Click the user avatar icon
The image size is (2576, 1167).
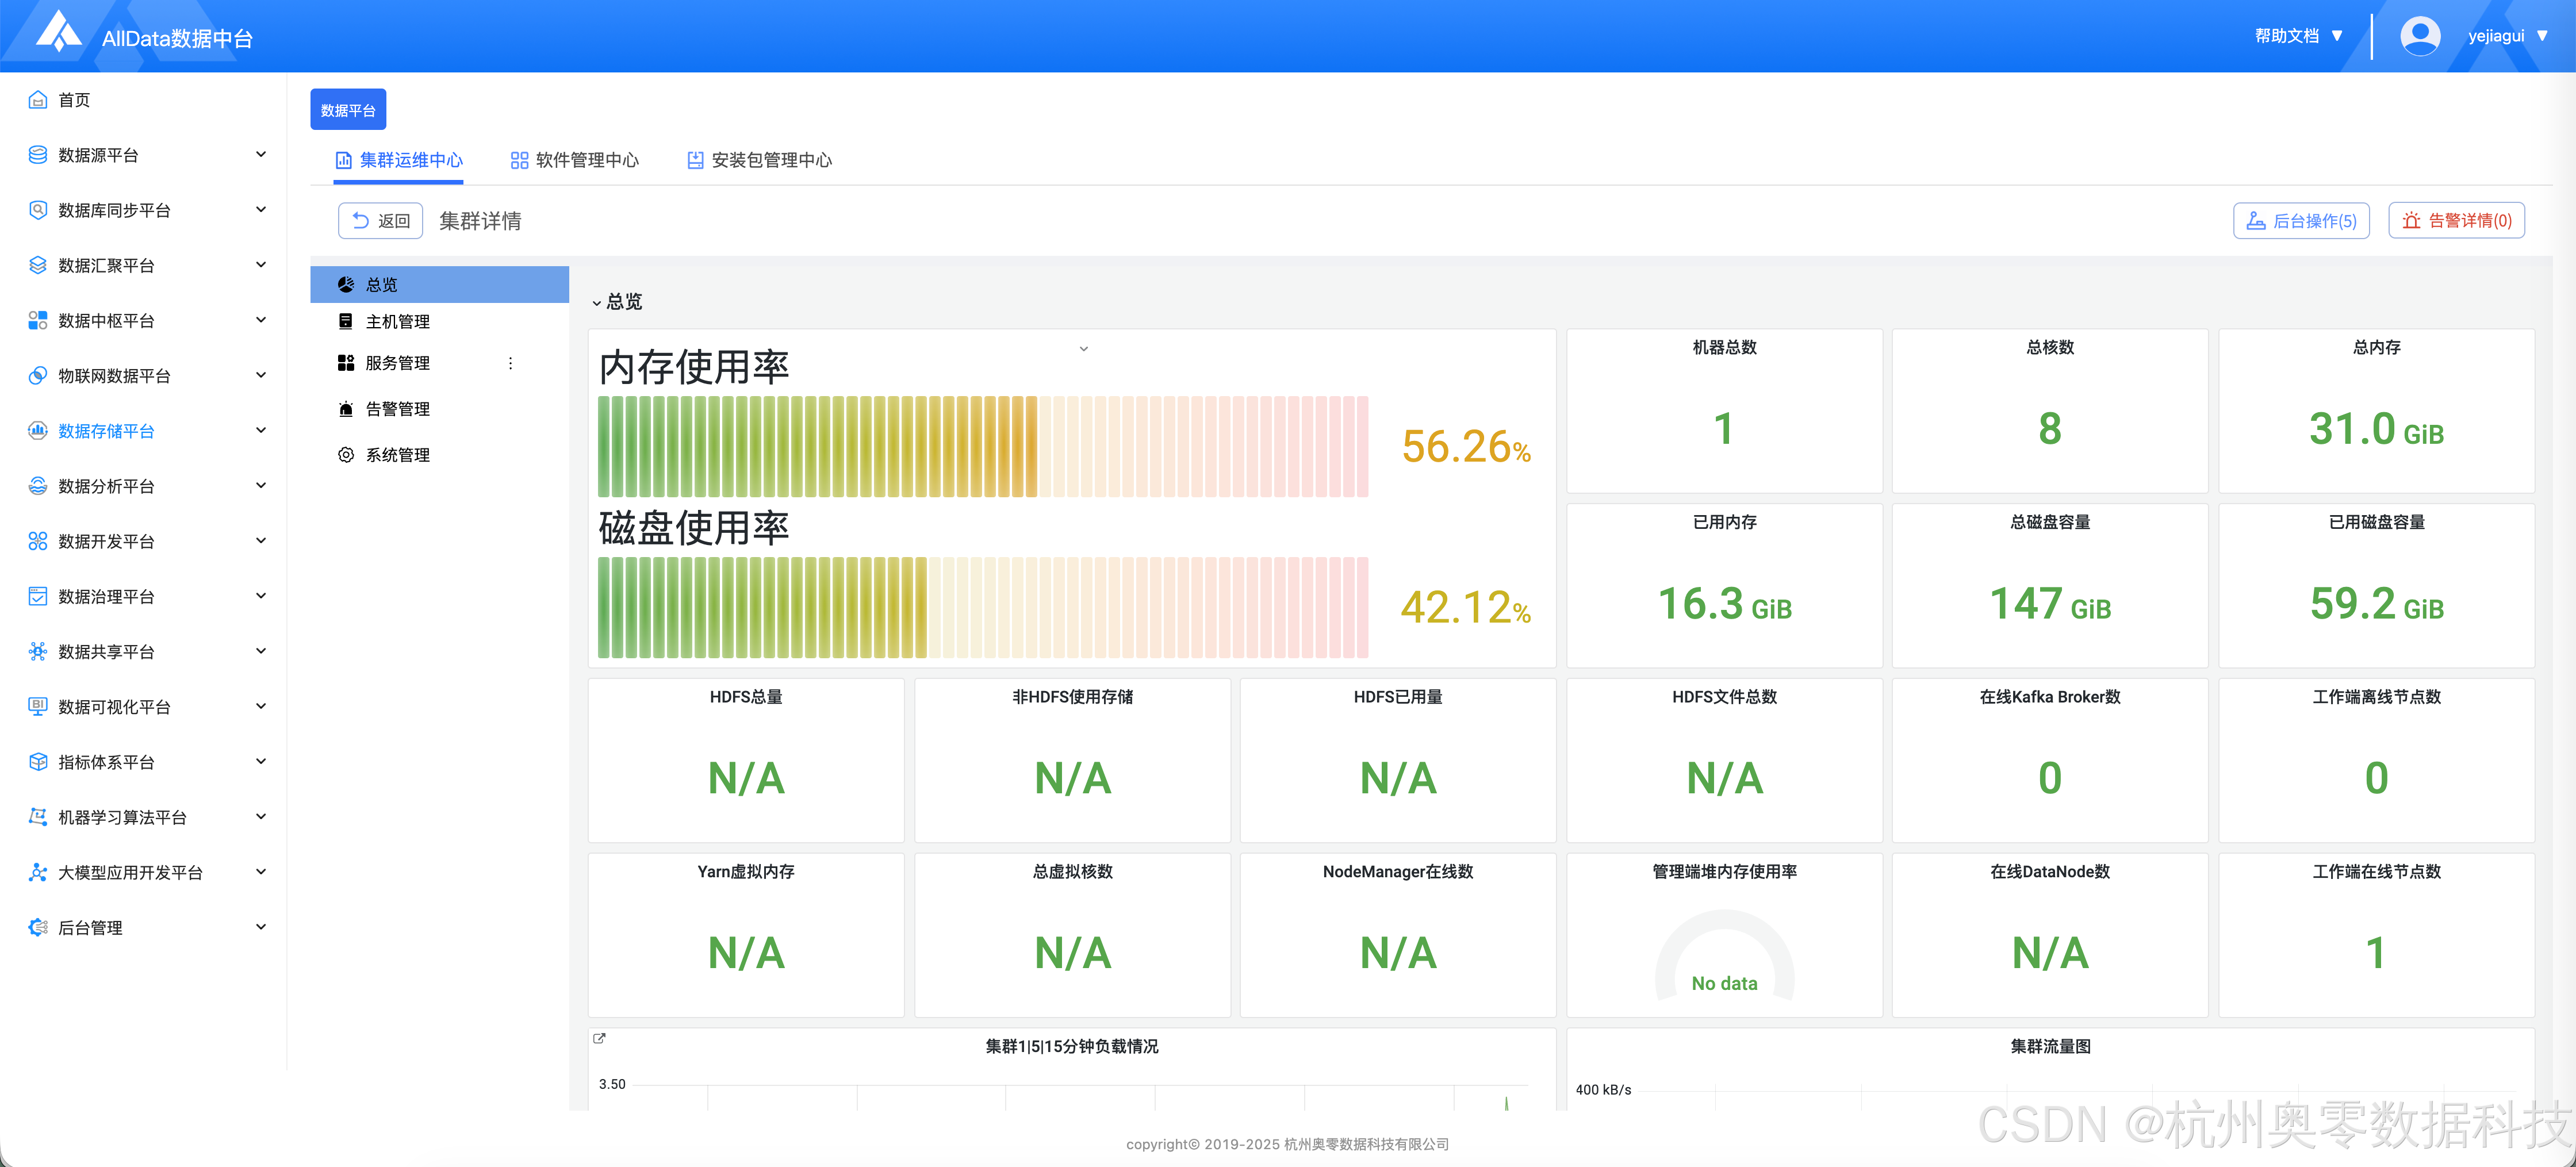point(2419,36)
